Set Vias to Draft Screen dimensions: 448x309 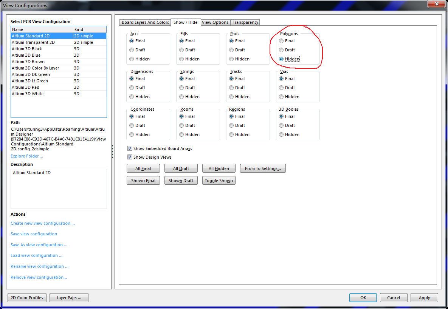click(x=281, y=88)
